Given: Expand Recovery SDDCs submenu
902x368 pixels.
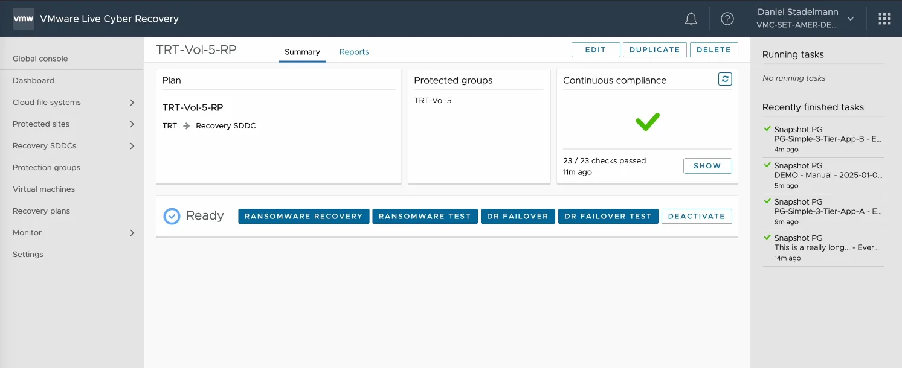Looking at the screenshot, I should coord(132,146).
